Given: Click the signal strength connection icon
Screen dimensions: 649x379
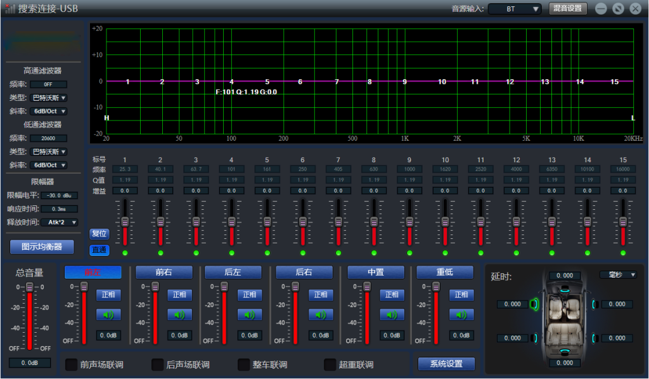Looking at the screenshot, I should [x=10, y=8].
